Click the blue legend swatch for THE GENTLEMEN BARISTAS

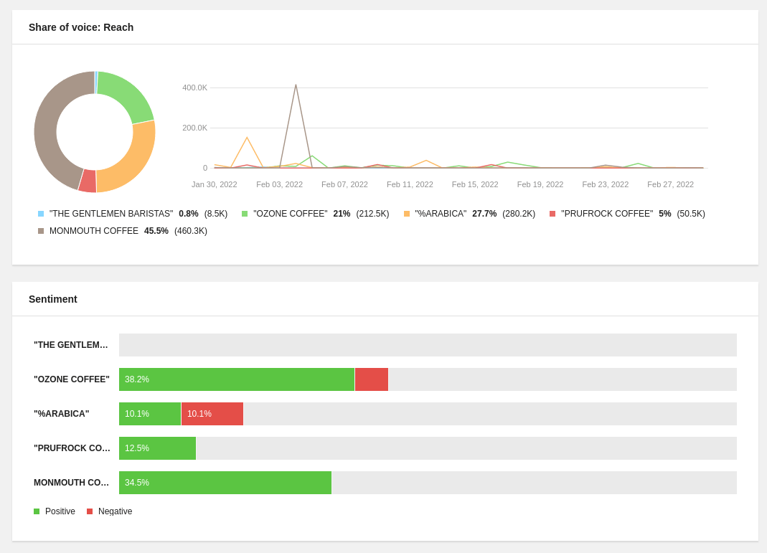41,213
